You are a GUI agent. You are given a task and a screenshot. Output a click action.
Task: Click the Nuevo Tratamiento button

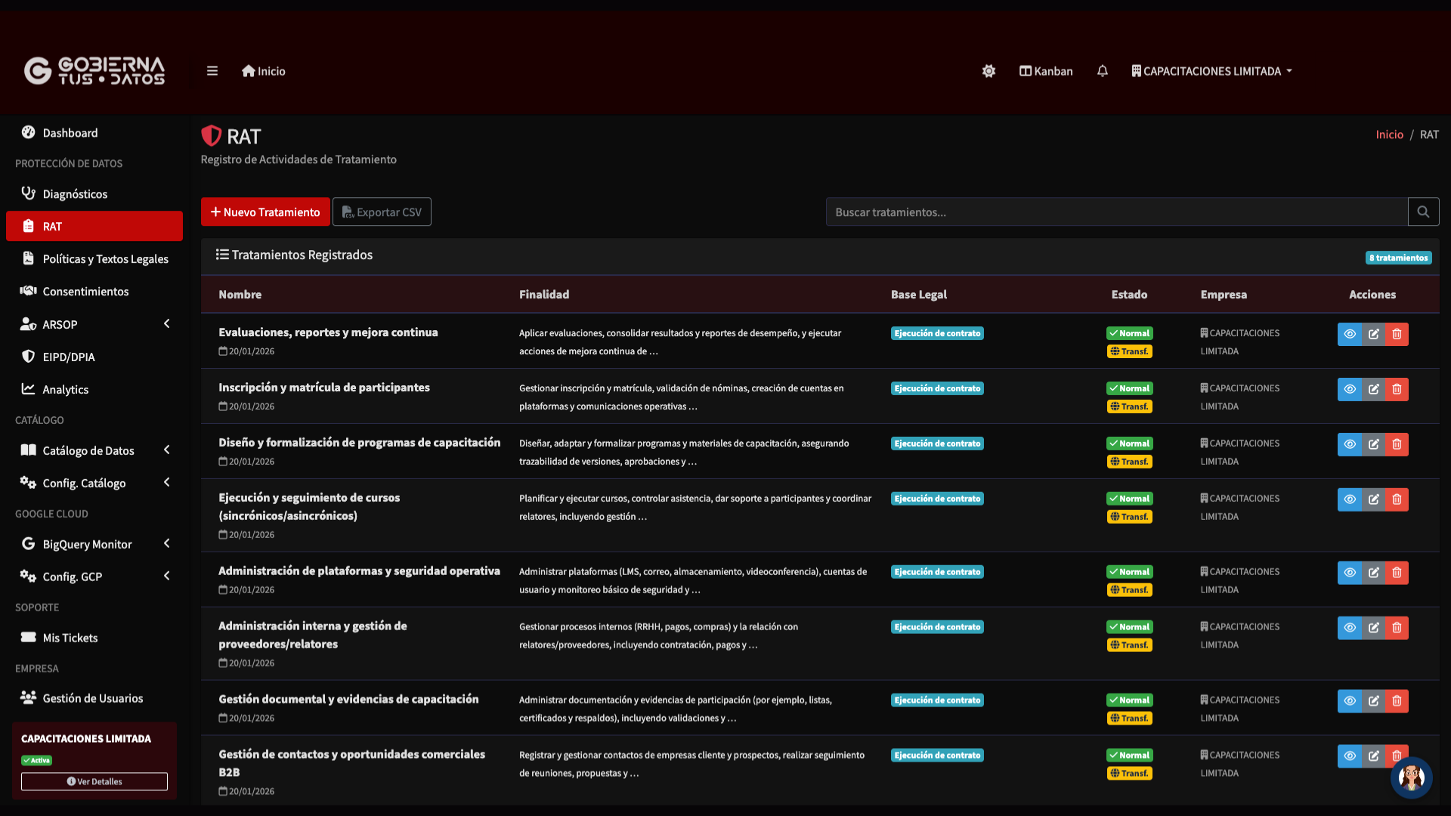[x=265, y=212]
